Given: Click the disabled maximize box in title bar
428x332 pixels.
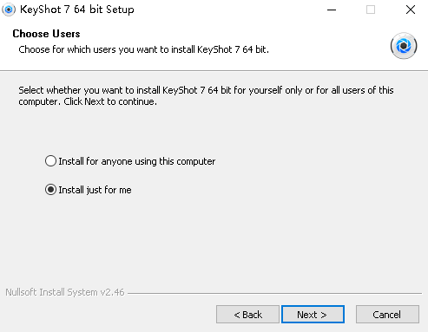Looking at the screenshot, I should tap(371, 10).
